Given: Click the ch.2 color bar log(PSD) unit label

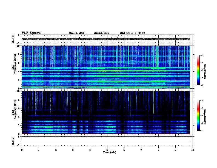Looking at the screenshot, I should [205, 117].
